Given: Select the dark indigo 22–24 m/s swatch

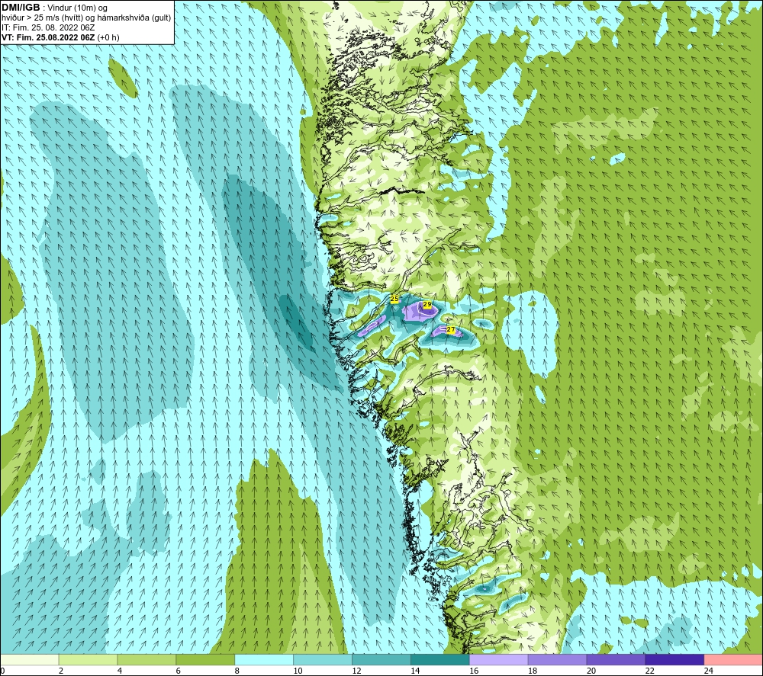Looking at the screenshot, I should [674, 660].
